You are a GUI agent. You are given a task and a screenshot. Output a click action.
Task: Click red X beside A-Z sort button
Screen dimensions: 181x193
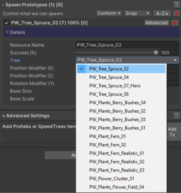176,13
